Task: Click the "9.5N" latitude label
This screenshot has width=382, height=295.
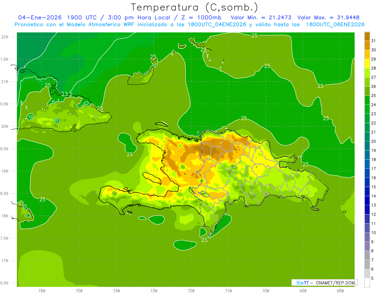Action: [x=5, y=149]
